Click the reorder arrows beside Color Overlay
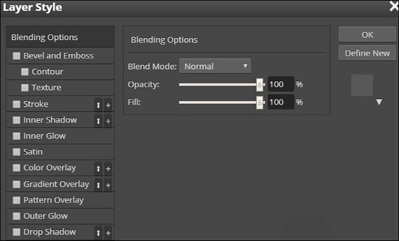Image resolution: width=399 pixels, height=241 pixels. click(98, 169)
